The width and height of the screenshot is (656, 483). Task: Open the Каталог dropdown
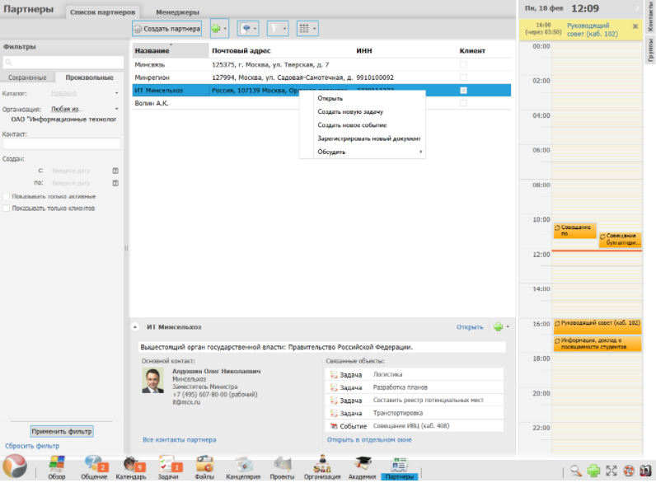(117, 93)
